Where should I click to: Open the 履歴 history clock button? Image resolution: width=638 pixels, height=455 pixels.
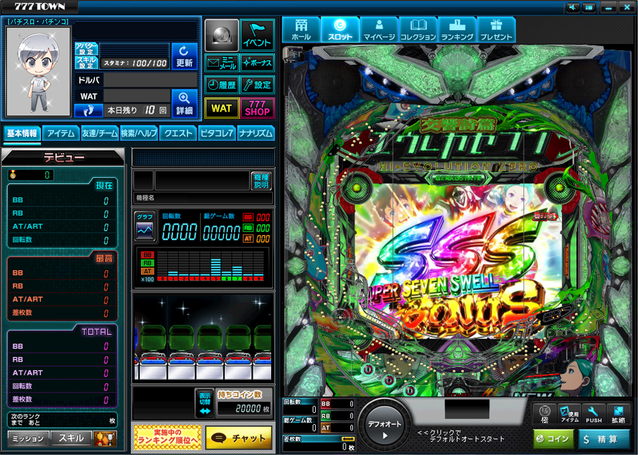[x=221, y=85]
